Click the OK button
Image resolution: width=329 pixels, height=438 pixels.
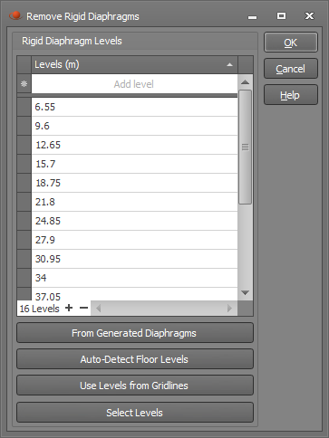(x=291, y=43)
